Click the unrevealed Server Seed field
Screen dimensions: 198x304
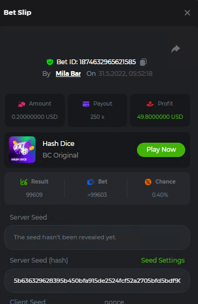pyautogui.click(x=97, y=237)
